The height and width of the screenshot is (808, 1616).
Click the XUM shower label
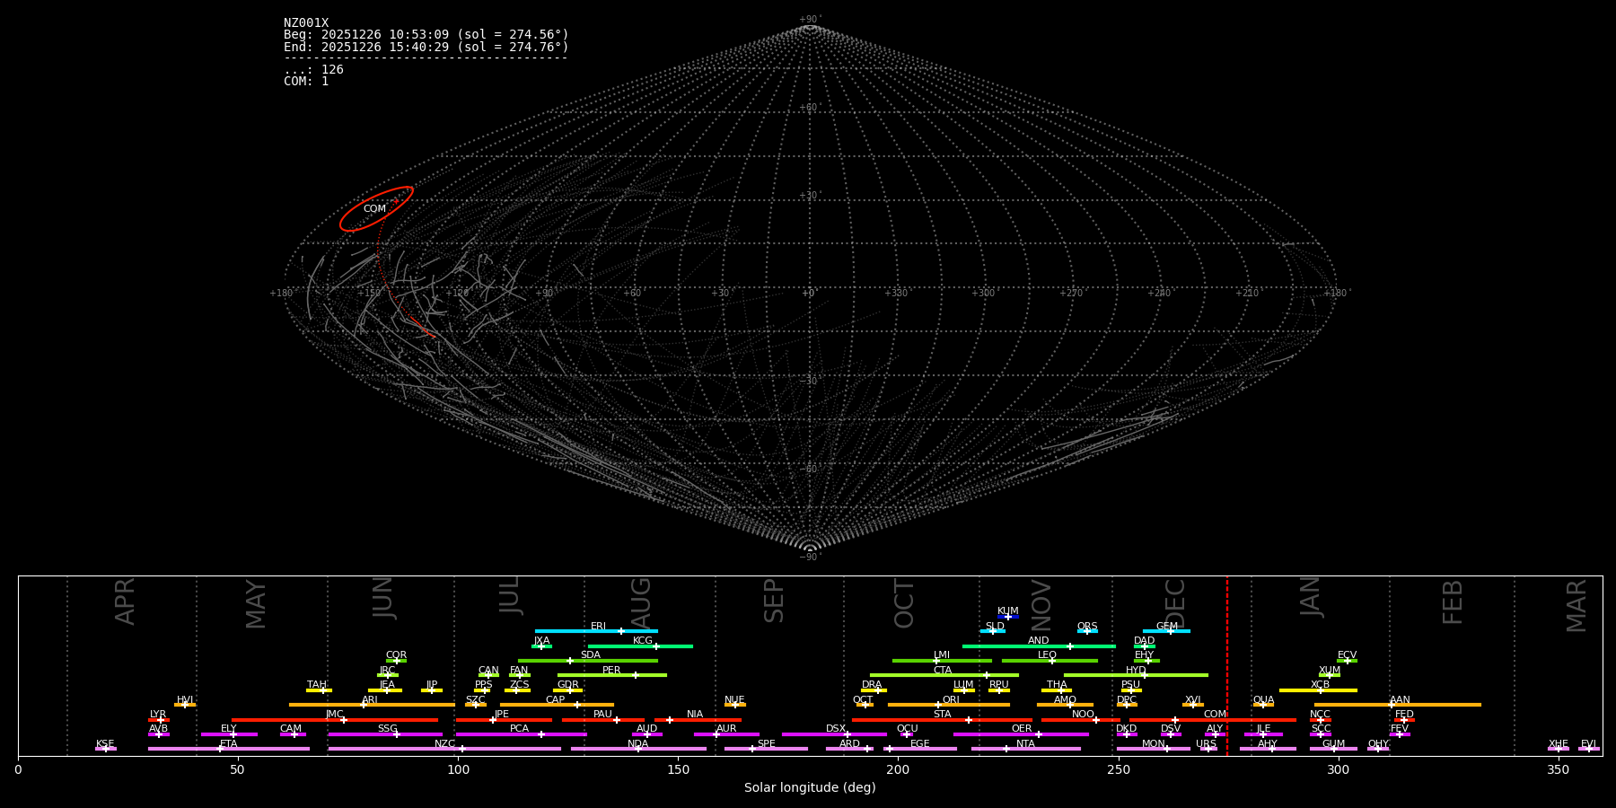1330,671
